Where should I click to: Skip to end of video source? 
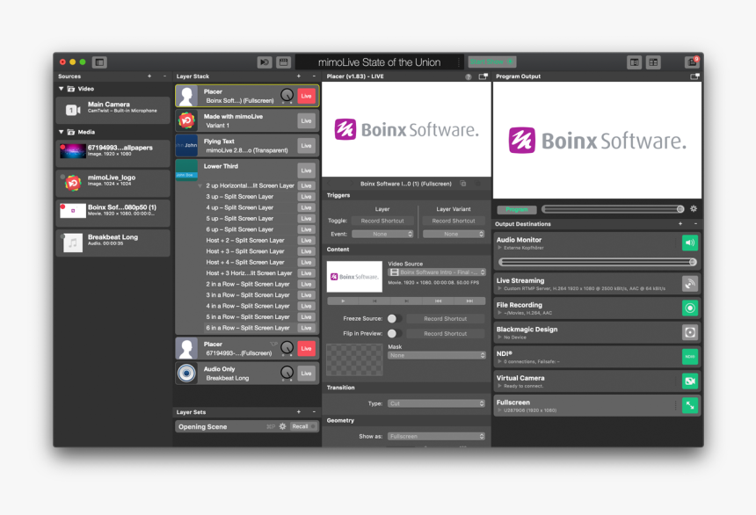pyautogui.click(x=469, y=301)
